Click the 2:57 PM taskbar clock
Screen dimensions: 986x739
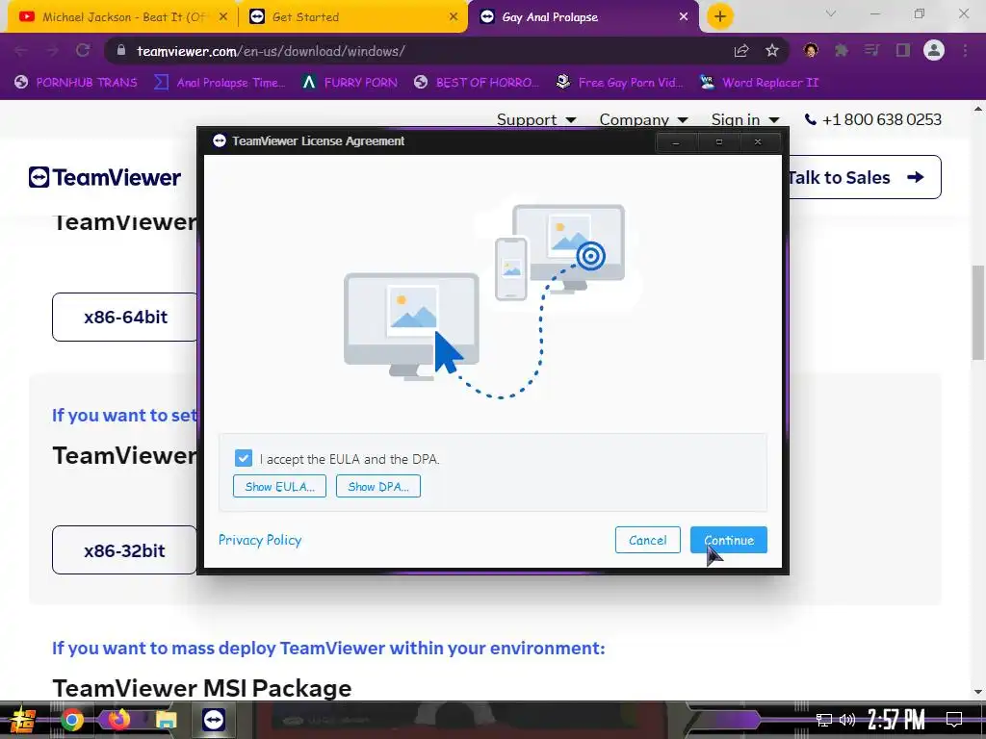click(896, 720)
